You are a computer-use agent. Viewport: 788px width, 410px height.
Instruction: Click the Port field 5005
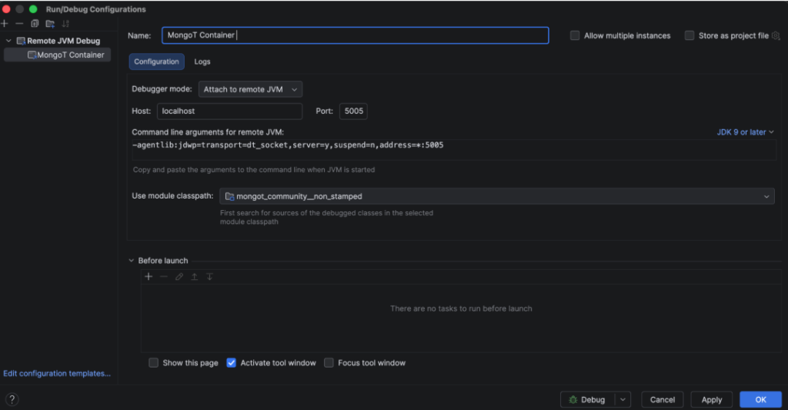pyautogui.click(x=353, y=111)
